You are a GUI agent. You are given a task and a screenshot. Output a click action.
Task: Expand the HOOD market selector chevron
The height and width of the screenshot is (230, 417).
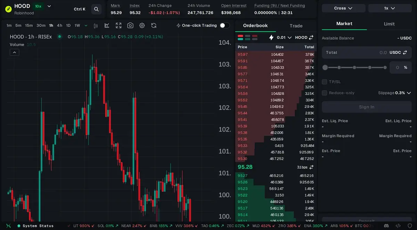coord(49,6)
